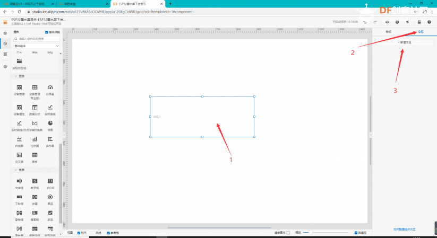Click the undo arrow in top toolbar
Viewport: 437px width, 238px height.
click(365, 22)
